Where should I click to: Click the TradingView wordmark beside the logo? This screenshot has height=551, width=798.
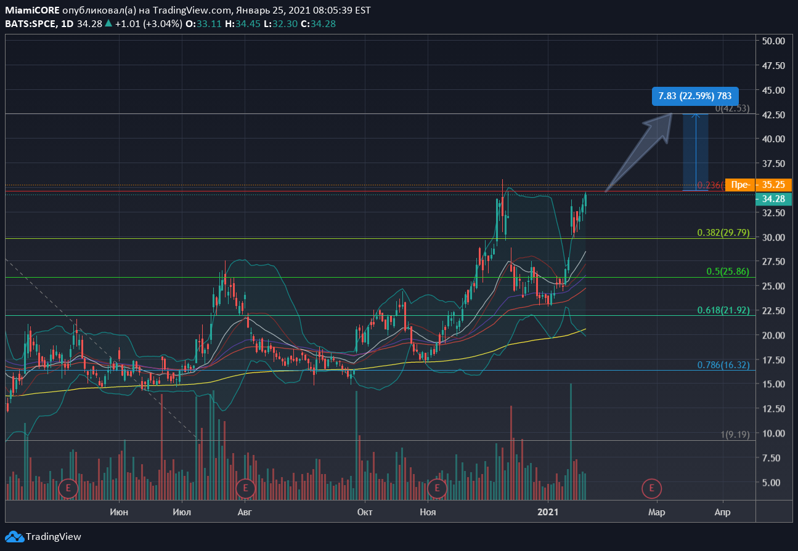(x=54, y=537)
